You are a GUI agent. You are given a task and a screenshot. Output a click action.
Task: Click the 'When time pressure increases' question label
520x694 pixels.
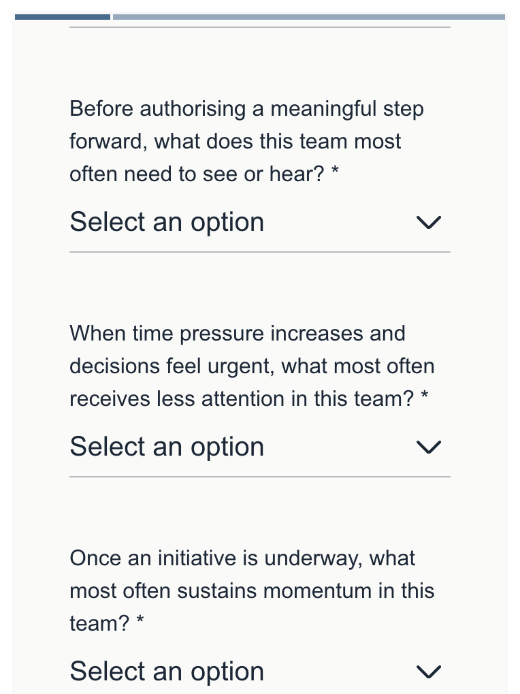tap(238, 334)
